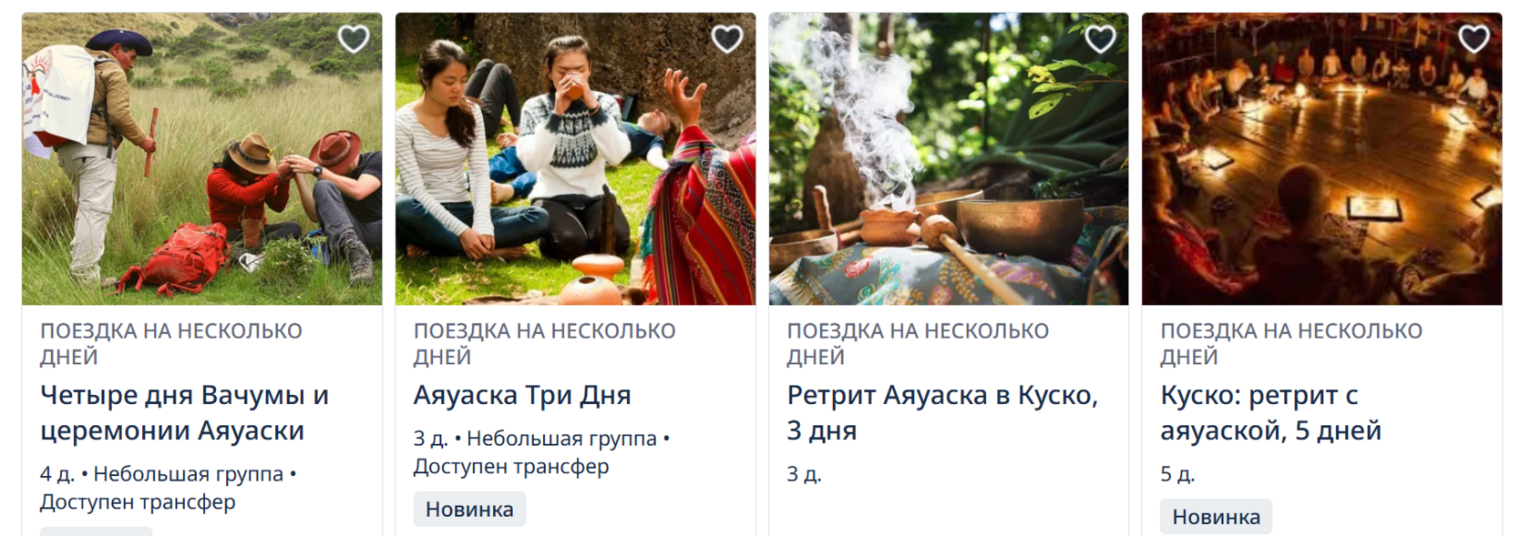
Task: View the women sitting on grass photo
Action: 575,159
